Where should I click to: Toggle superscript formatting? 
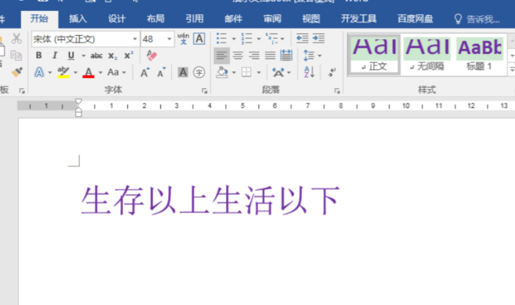tap(129, 55)
